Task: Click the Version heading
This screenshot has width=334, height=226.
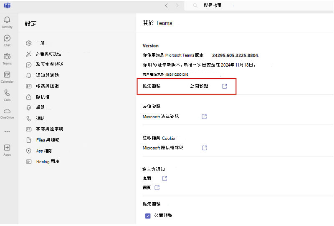Action: click(151, 46)
